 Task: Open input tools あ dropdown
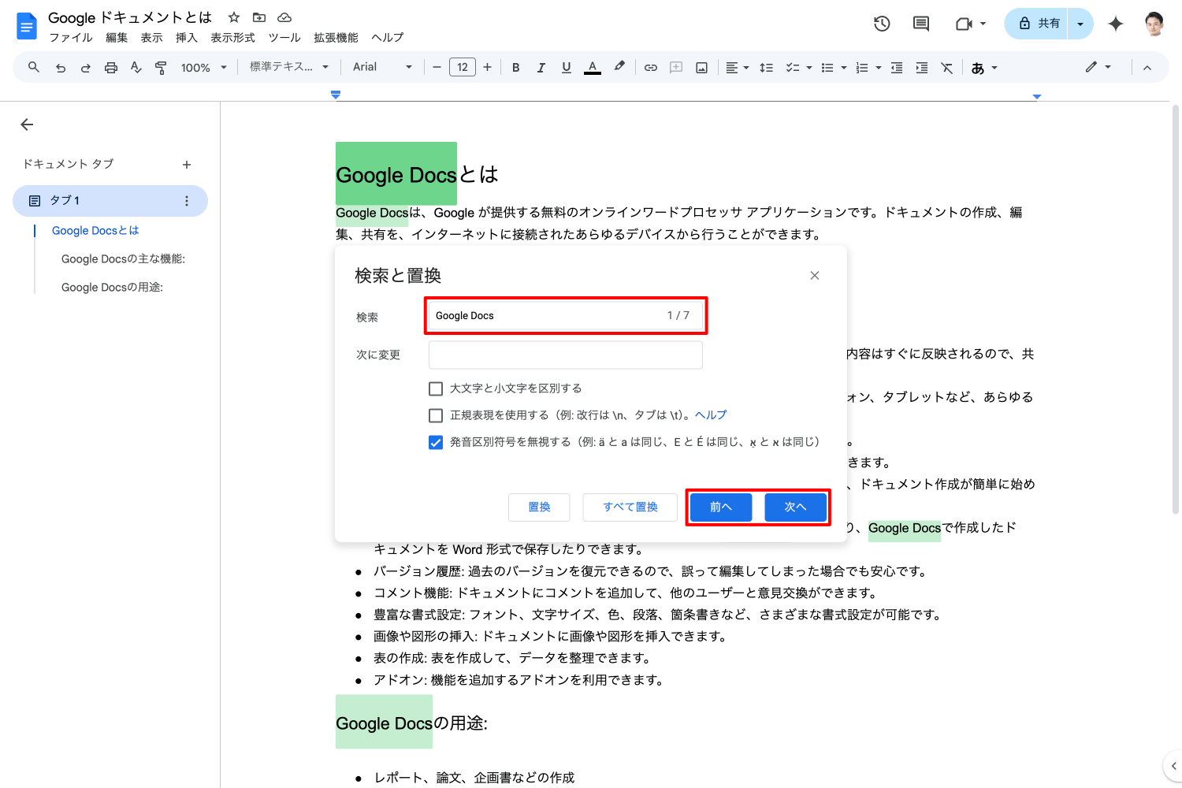pos(984,68)
